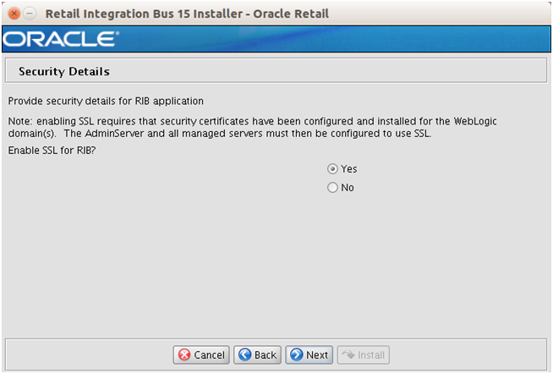Screen dimensions: 553x374
Task: Proceed using the Next button
Action: click(309, 355)
